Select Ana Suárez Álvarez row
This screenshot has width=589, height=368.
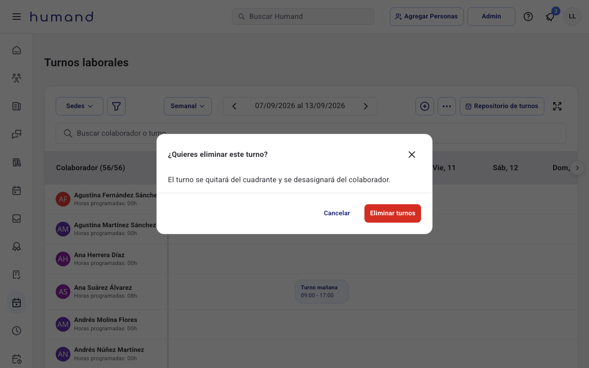[x=106, y=292]
